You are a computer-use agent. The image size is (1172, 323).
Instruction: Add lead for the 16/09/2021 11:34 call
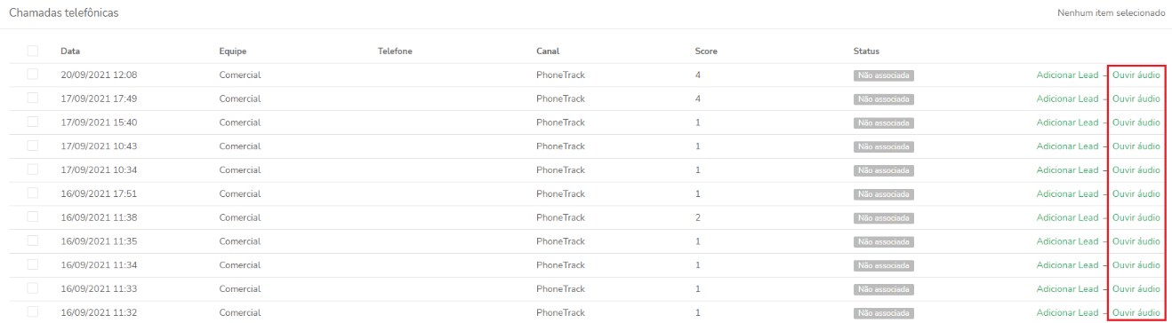[1067, 265]
